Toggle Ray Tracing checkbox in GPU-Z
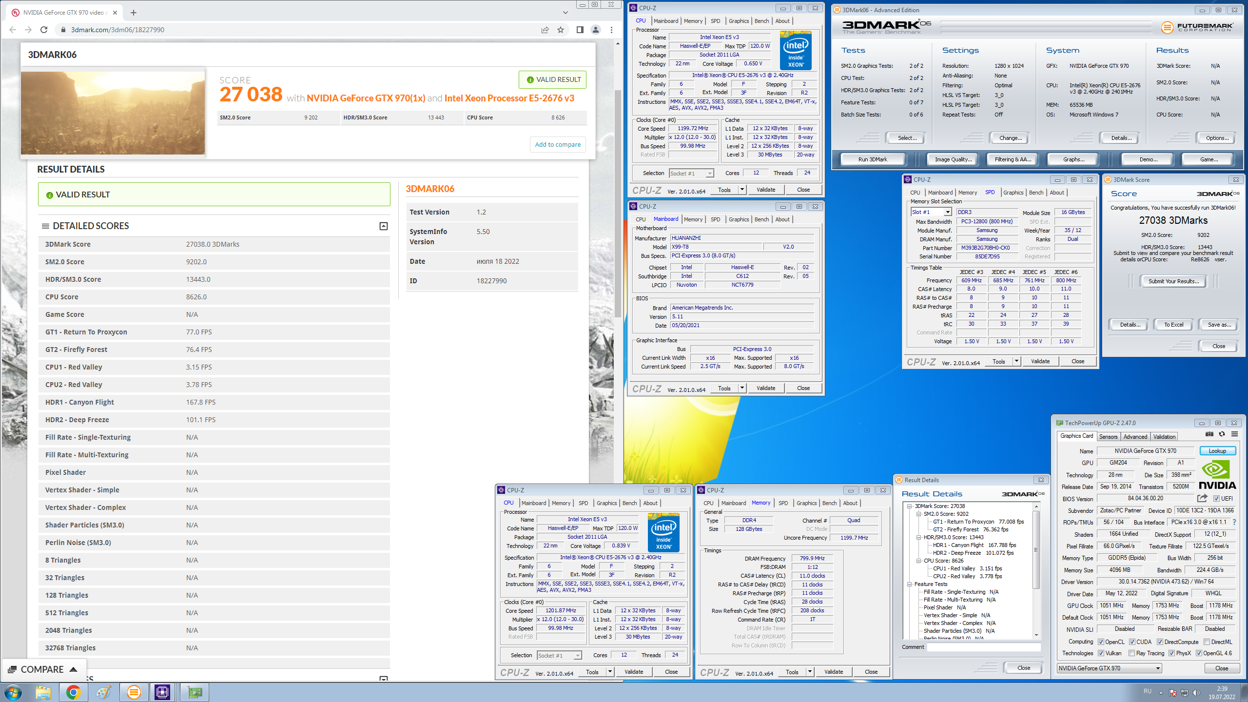This screenshot has height=702, width=1248. (1131, 653)
